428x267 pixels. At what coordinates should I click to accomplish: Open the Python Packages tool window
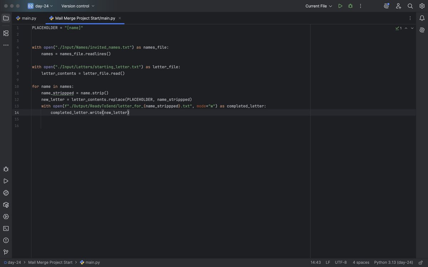[x=6, y=205]
